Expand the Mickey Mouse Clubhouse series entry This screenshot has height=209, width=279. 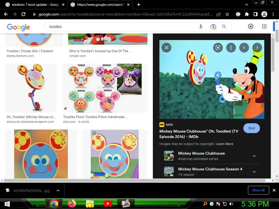254,156
